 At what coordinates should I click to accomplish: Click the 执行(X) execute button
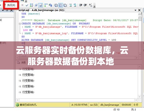(x=11, y=5)
